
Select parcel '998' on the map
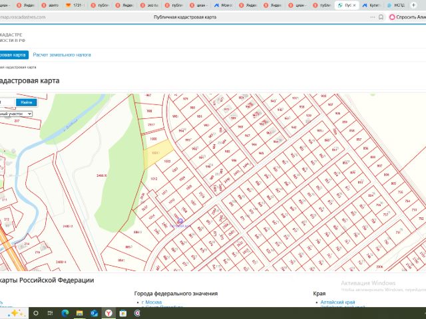(x=149, y=111)
